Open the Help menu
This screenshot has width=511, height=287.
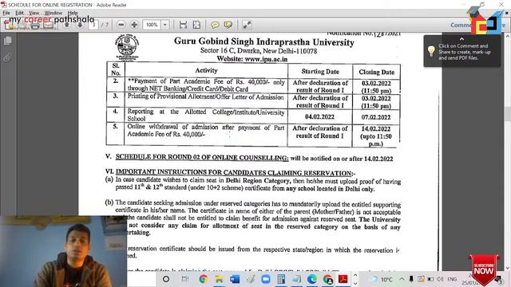coord(73,13)
